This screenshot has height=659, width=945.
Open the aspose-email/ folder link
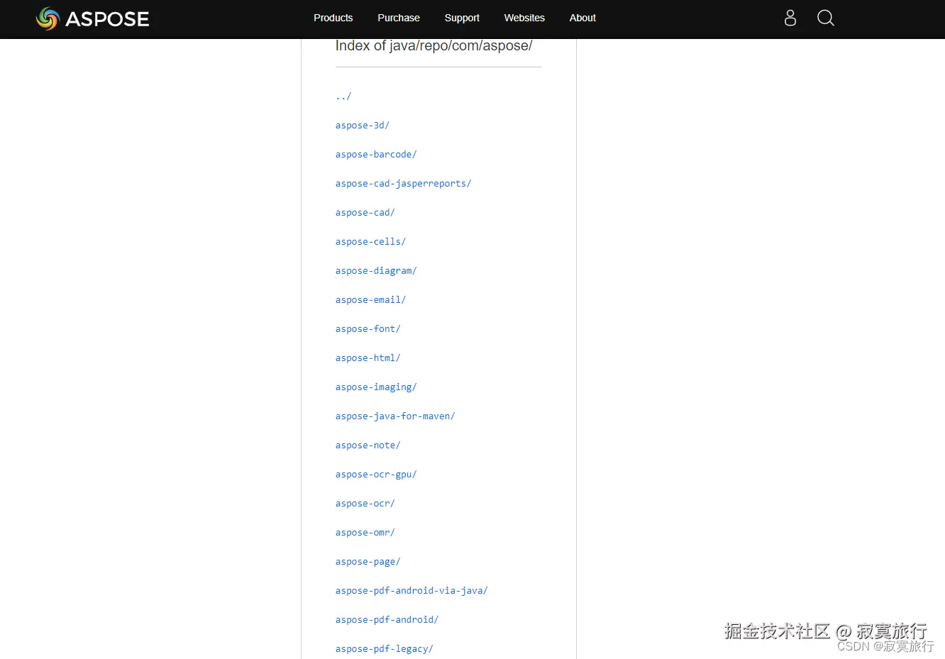pyautogui.click(x=371, y=300)
